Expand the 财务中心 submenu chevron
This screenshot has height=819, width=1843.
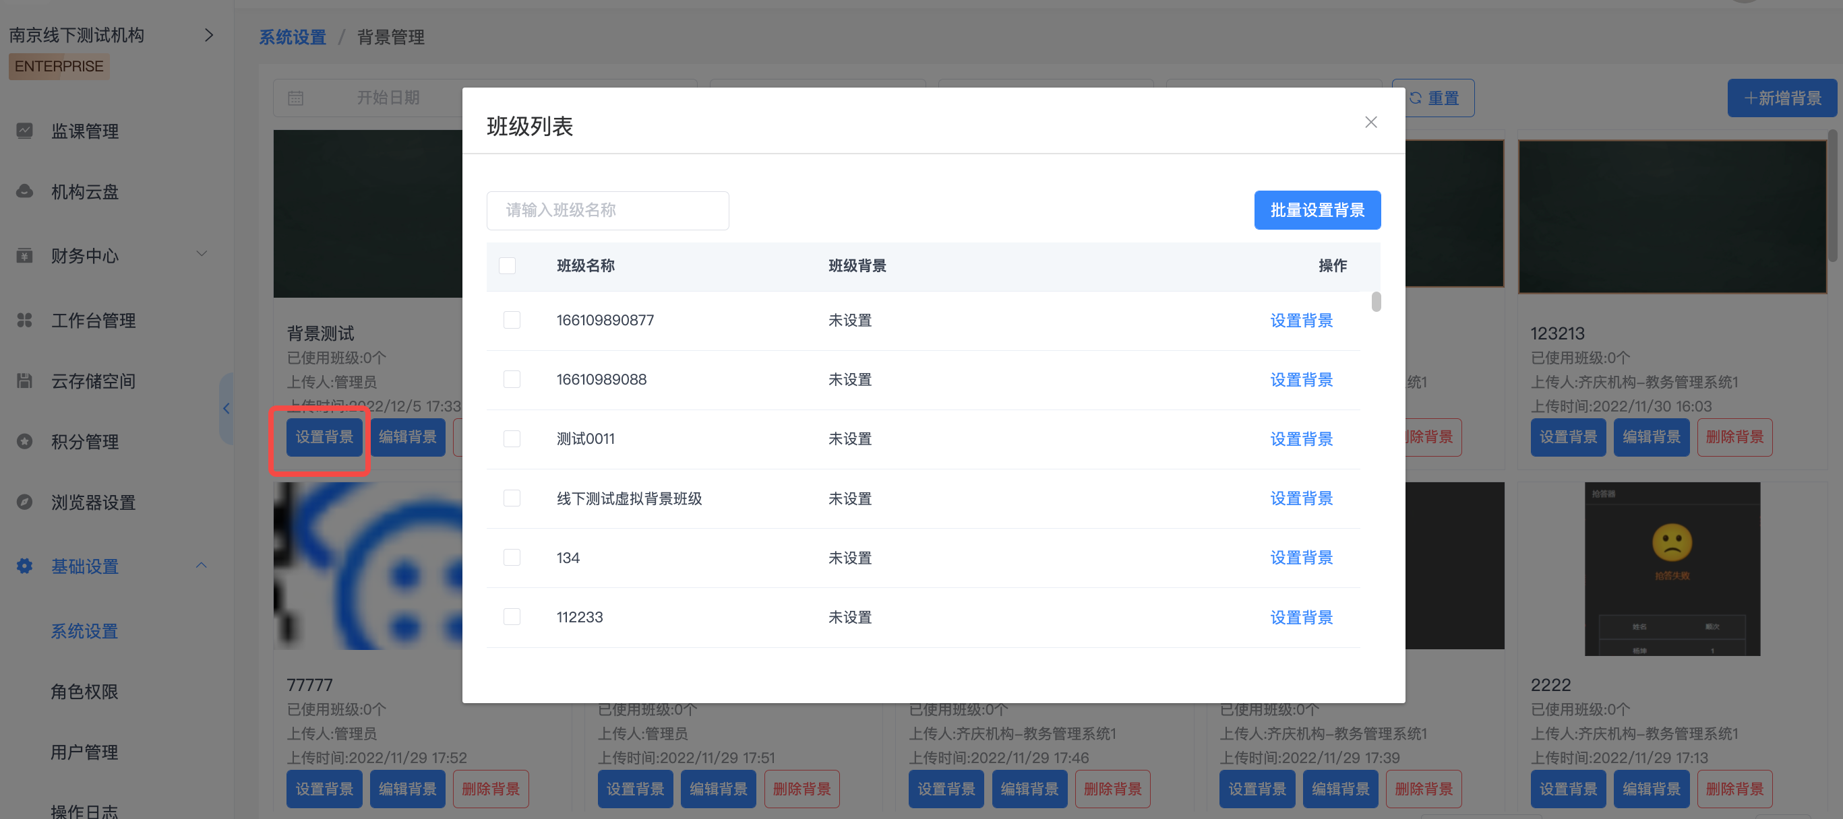202,254
